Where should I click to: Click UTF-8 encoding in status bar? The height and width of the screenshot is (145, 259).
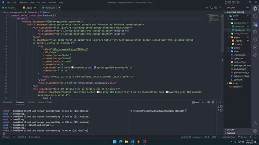point(206,137)
